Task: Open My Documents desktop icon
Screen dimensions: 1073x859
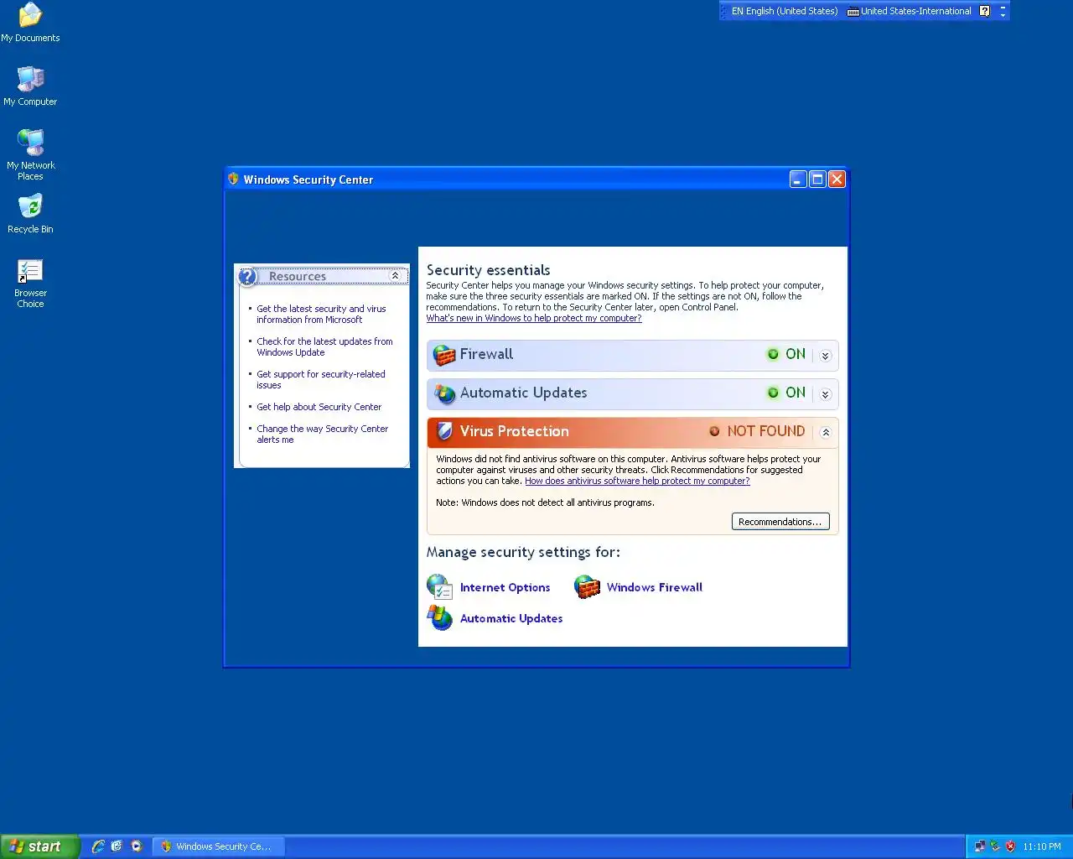Action: point(30,15)
